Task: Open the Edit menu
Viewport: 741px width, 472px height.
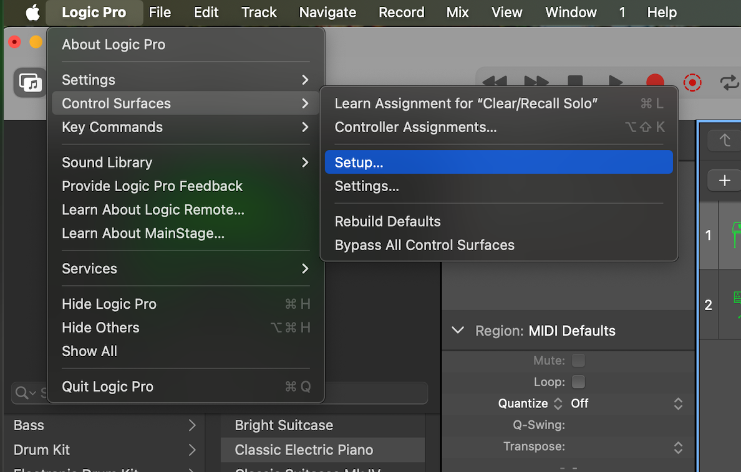Action: (x=206, y=12)
